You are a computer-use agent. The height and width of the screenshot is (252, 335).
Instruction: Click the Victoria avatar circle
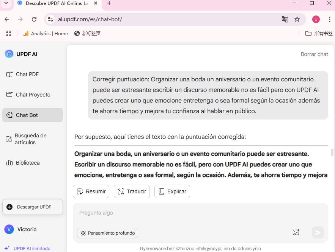coord(9,229)
